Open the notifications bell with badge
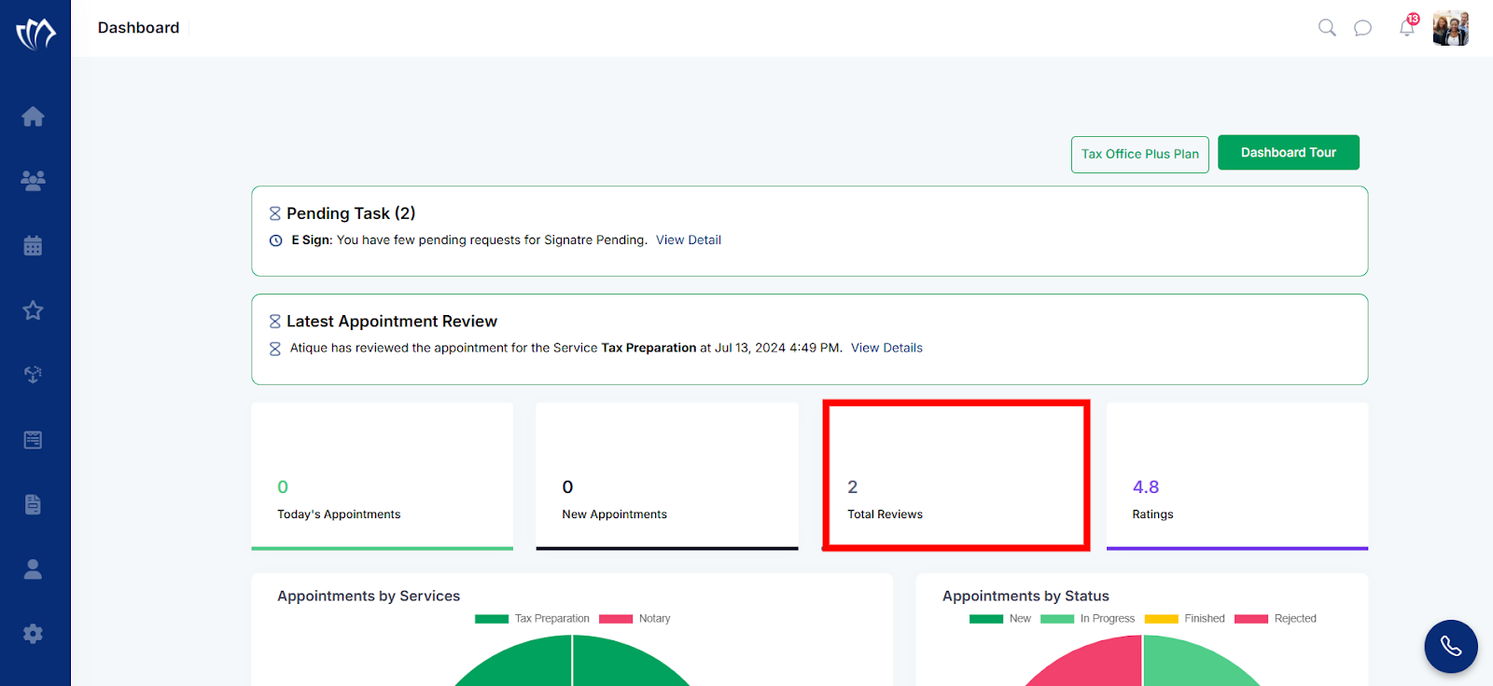The image size is (1493, 686). 1408,25
